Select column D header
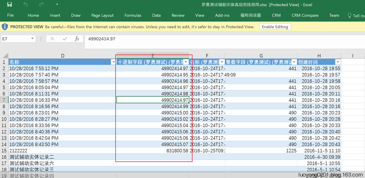365x178 pixels. pyautogui.click(x=62, y=55)
